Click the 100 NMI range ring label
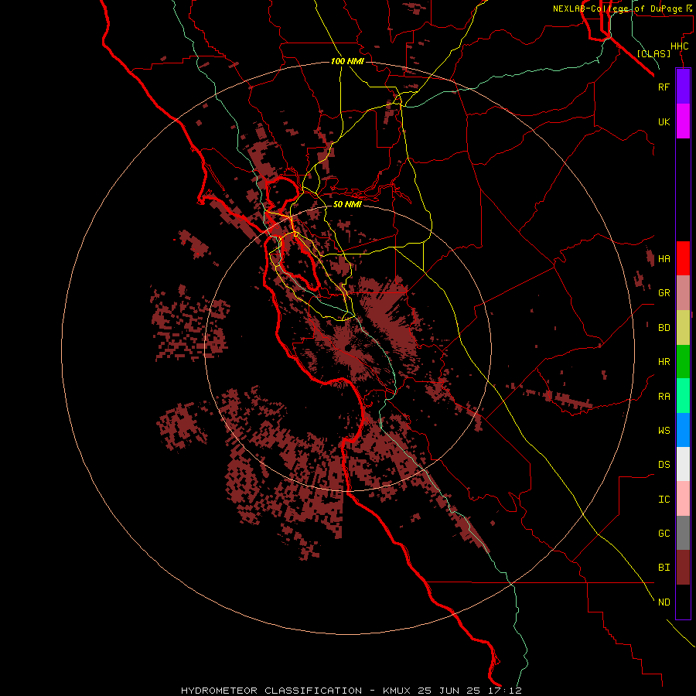The image size is (696, 696). (347, 61)
